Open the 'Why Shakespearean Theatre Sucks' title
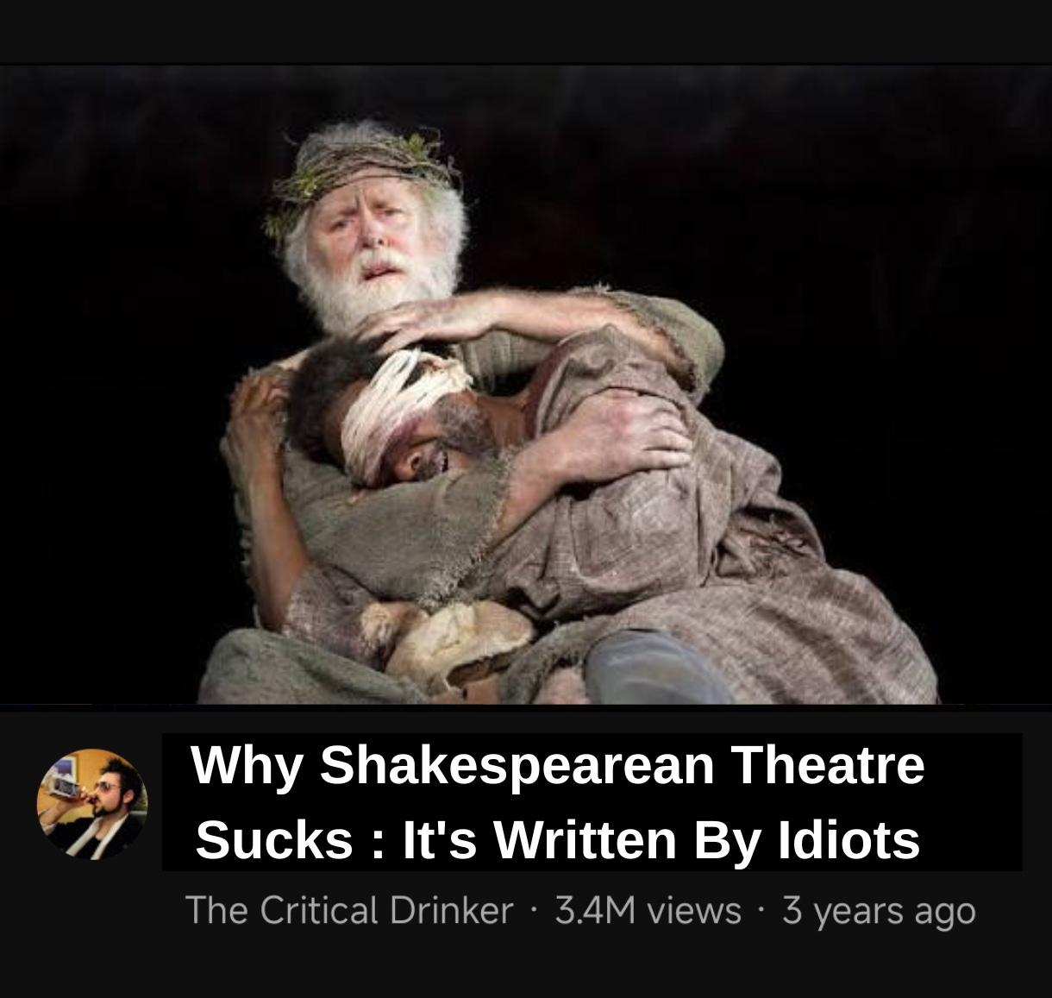Screen dimensions: 1052x998 coord(558,801)
